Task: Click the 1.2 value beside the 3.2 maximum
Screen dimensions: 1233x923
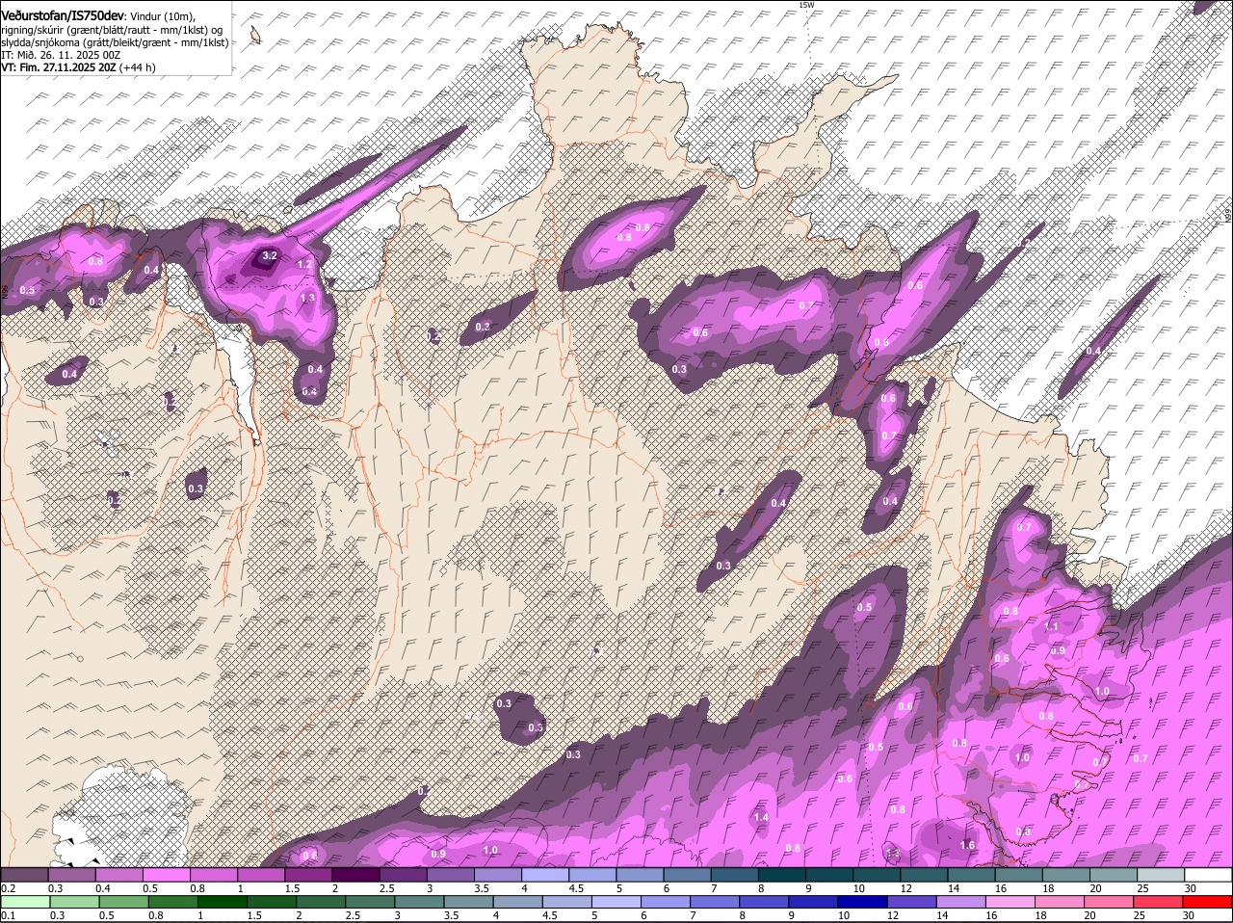Action: click(305, 264)
